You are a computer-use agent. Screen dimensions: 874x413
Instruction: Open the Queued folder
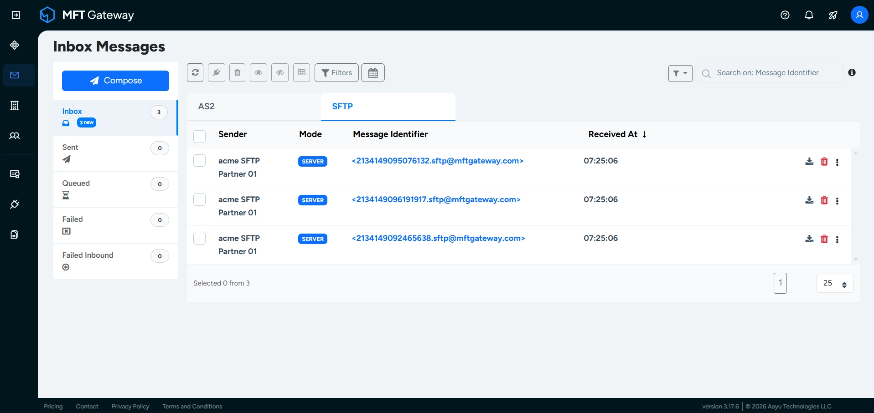pos(115,189)
